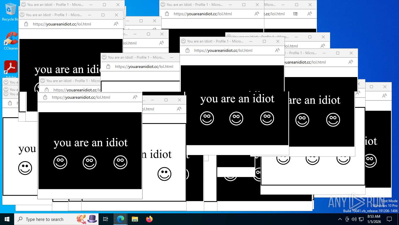Select the URL in the frontmost lower-left popup
399x225 pixels.
coord(81,97)
